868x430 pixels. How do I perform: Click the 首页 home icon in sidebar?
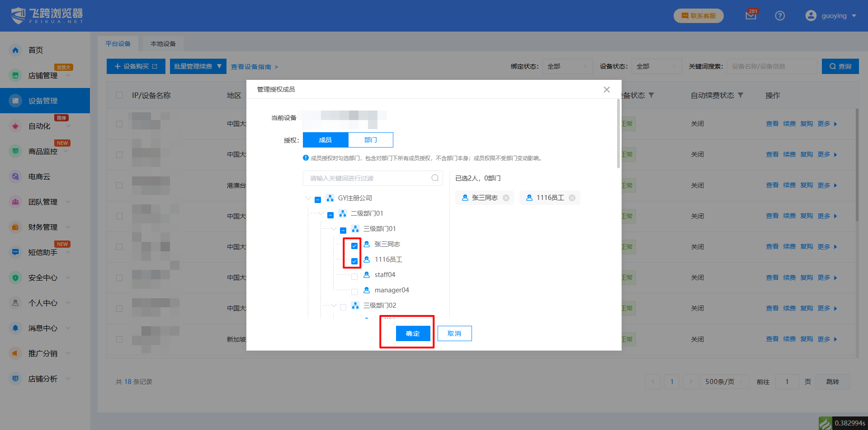pos(15,50)
